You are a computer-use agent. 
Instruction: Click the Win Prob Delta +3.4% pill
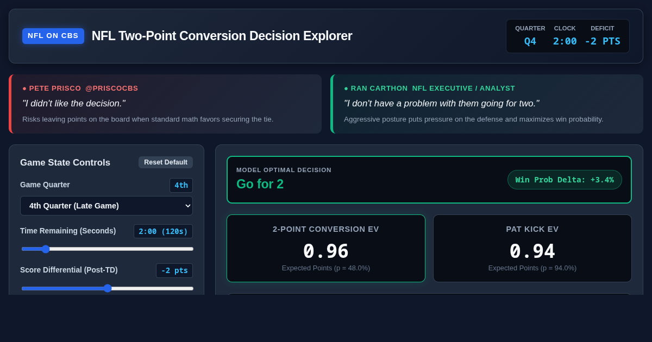tap(565, 180)
